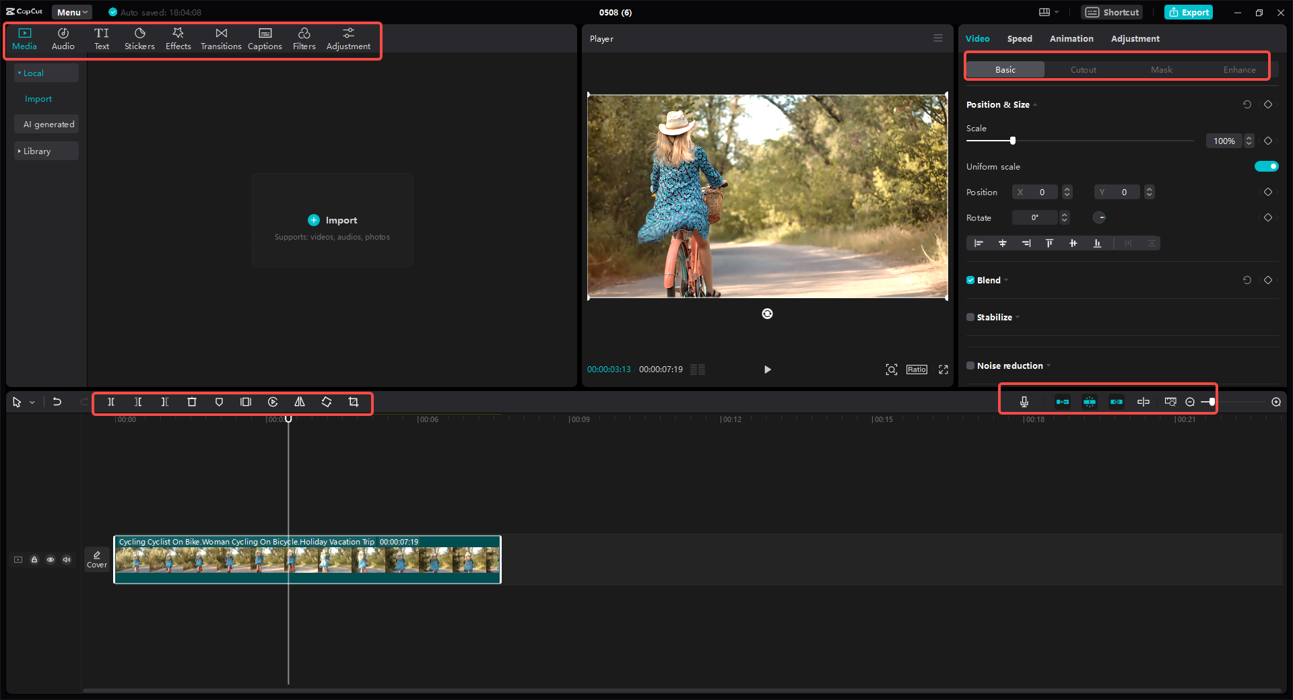Open the Effects panel

[x=178, y=38]
